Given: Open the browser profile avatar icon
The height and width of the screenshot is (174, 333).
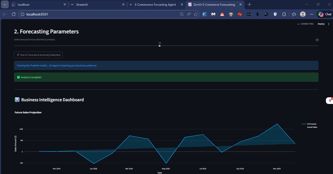Looking at the screenshot, I should tap(303, 14).
